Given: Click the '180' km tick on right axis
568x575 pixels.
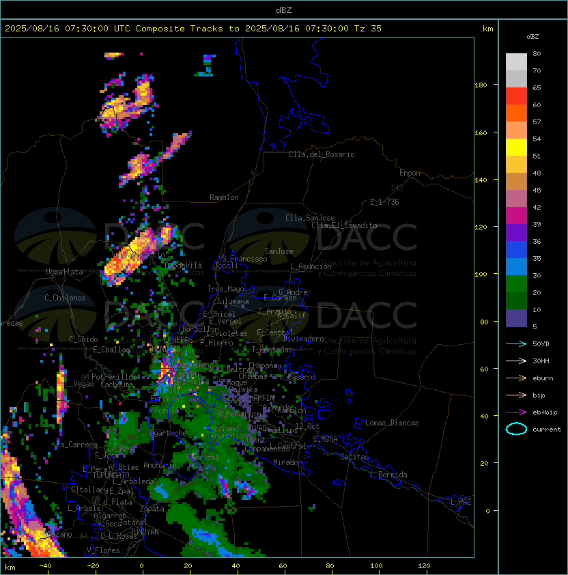Looking at the screenshot, I should (x=481, y=85).
